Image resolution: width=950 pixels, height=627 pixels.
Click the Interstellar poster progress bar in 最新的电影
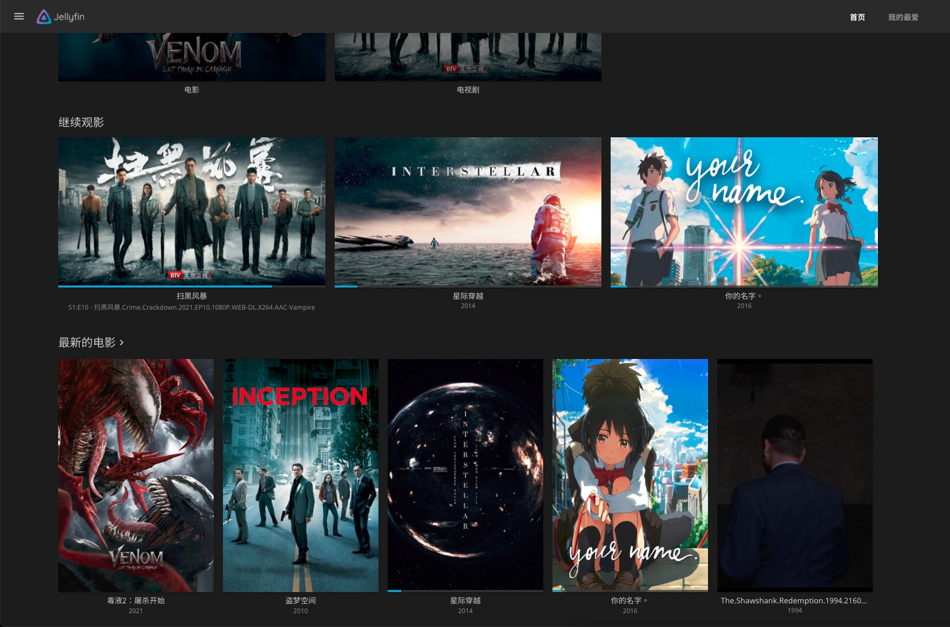(x=465, y=591)
